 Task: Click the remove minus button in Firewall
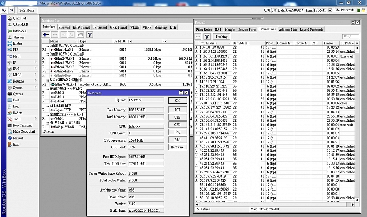pyautogui.click(x=198, y=37)
